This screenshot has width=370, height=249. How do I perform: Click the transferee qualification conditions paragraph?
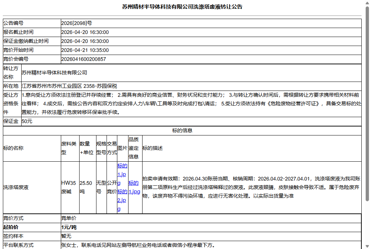191,103
